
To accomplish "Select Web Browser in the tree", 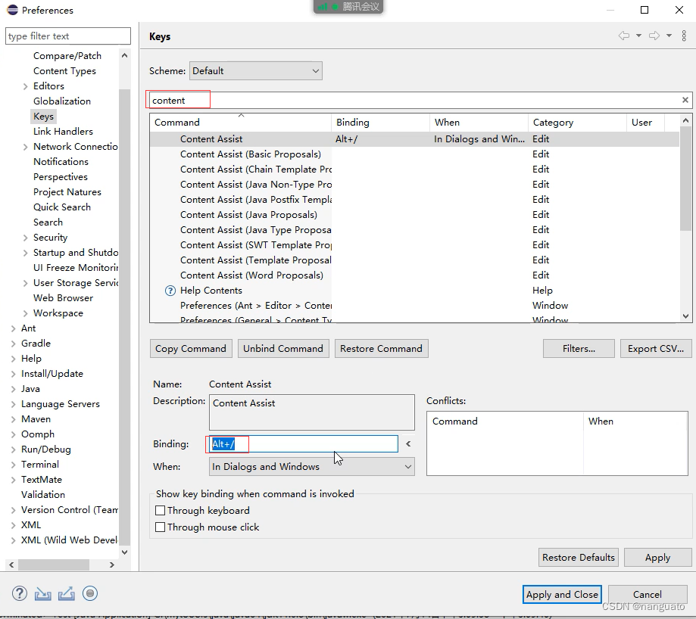I will tap(63, 298).
